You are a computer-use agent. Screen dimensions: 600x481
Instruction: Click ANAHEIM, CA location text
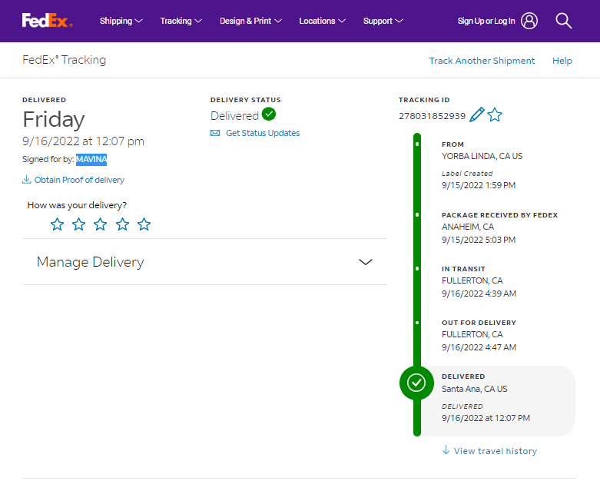[x=468, y=227]
